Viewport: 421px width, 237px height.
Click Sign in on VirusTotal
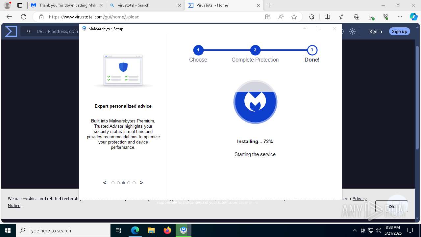[x=376, y=31]
